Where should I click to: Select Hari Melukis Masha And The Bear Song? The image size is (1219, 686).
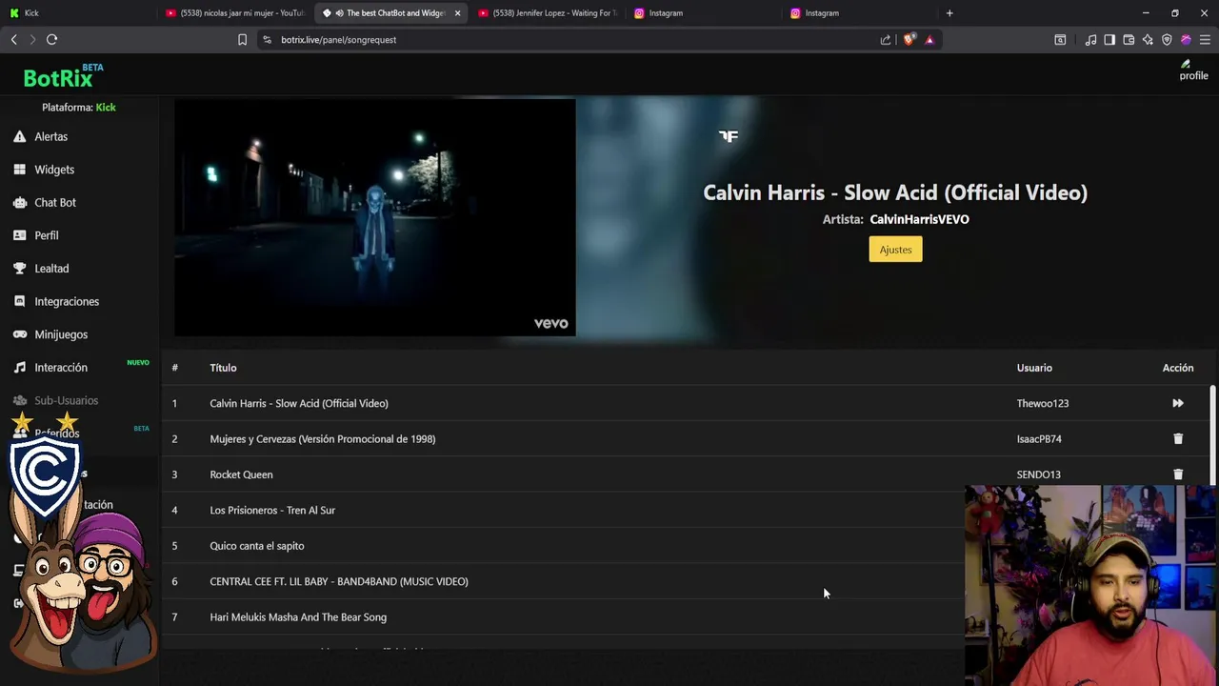coord(298,617)
